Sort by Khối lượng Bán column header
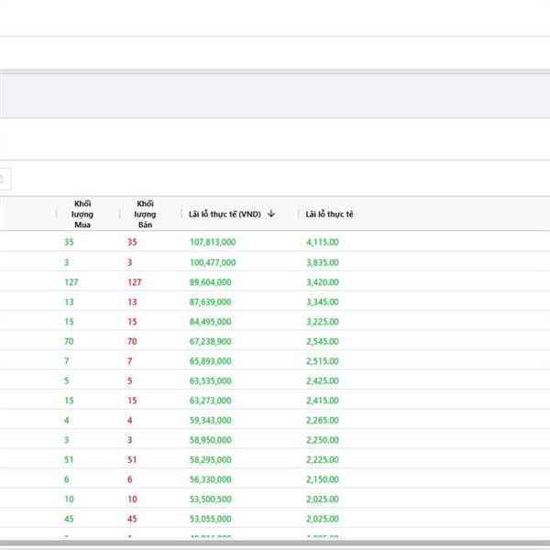This screenshot has height=550, width=550. pyautogui.click(x=145, y=214)
